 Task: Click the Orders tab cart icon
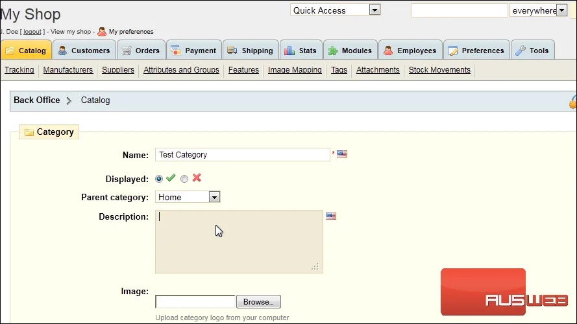[127, 51]
